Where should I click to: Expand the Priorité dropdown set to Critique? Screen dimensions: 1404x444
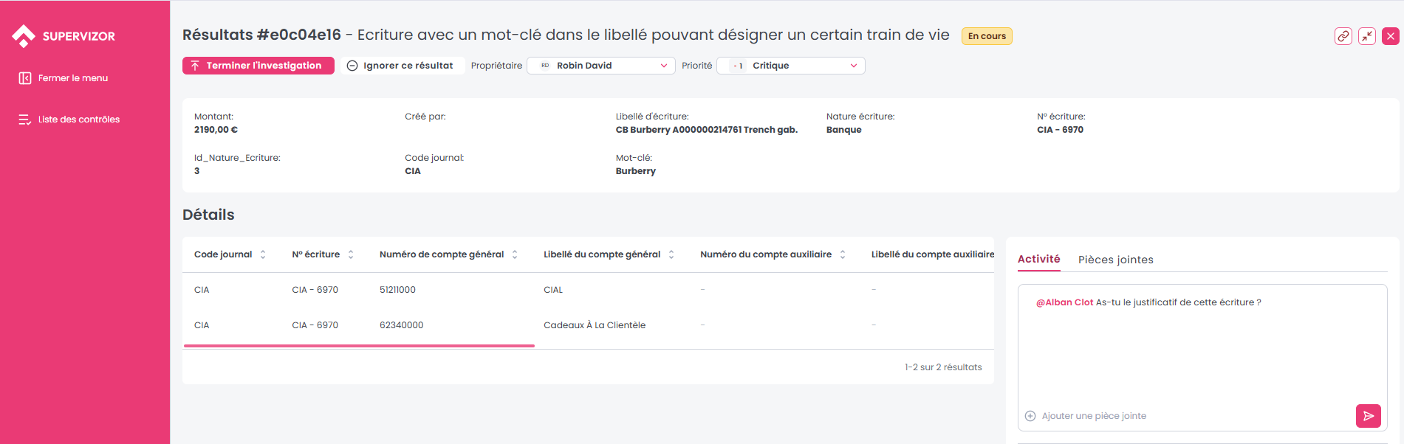(x=790, y=66)
